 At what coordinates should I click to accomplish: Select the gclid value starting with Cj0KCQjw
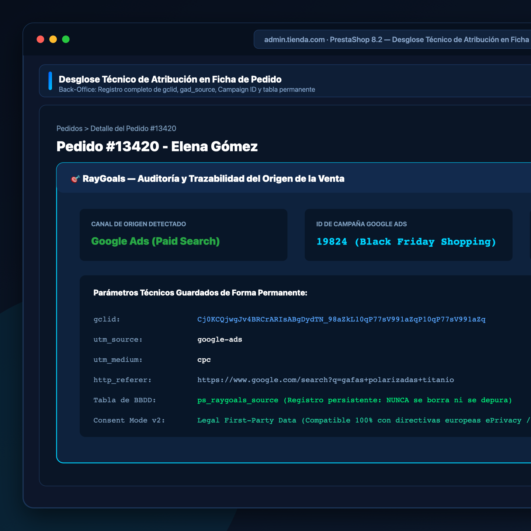(341, 319)
